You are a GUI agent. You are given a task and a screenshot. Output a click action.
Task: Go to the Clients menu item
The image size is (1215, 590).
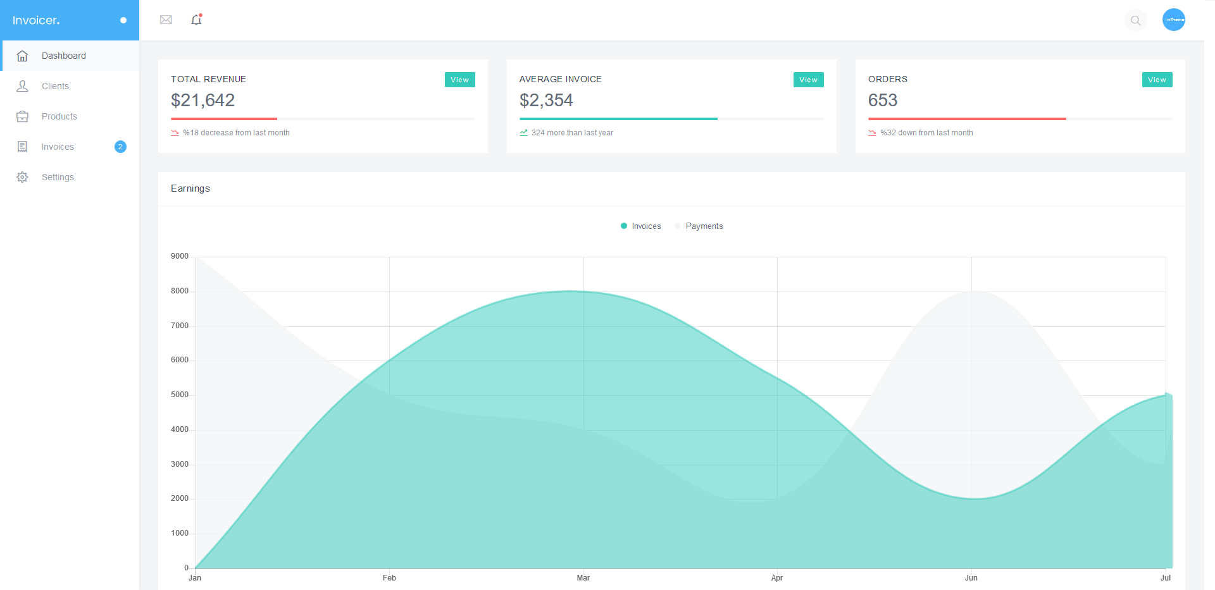click(55, 86)
